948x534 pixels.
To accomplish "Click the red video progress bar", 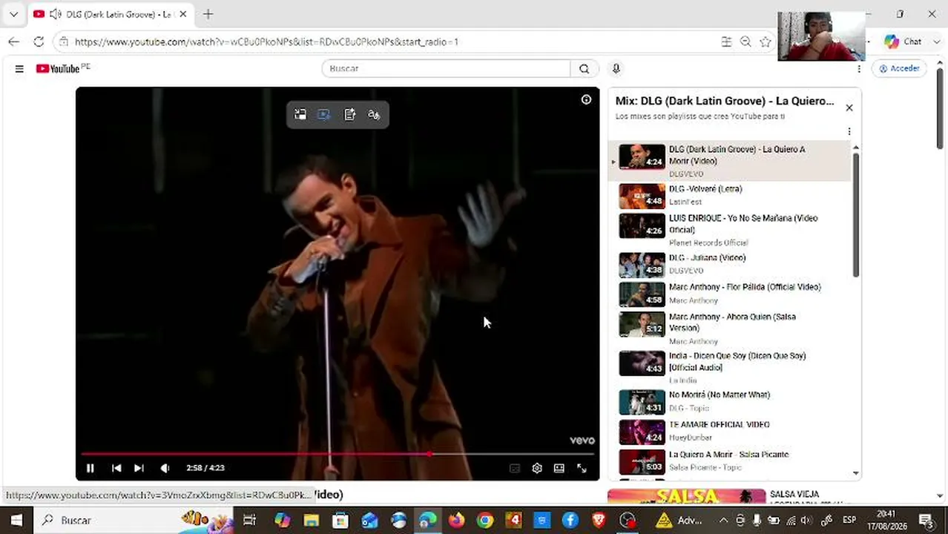I will (338, 453).
